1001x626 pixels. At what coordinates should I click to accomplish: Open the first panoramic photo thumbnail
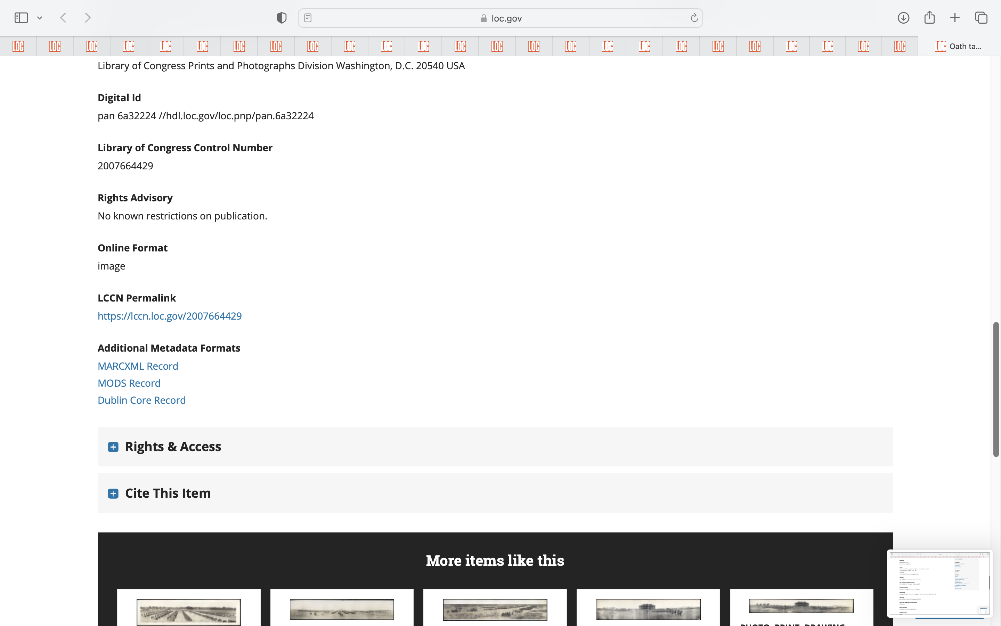(x=189, y=612)
